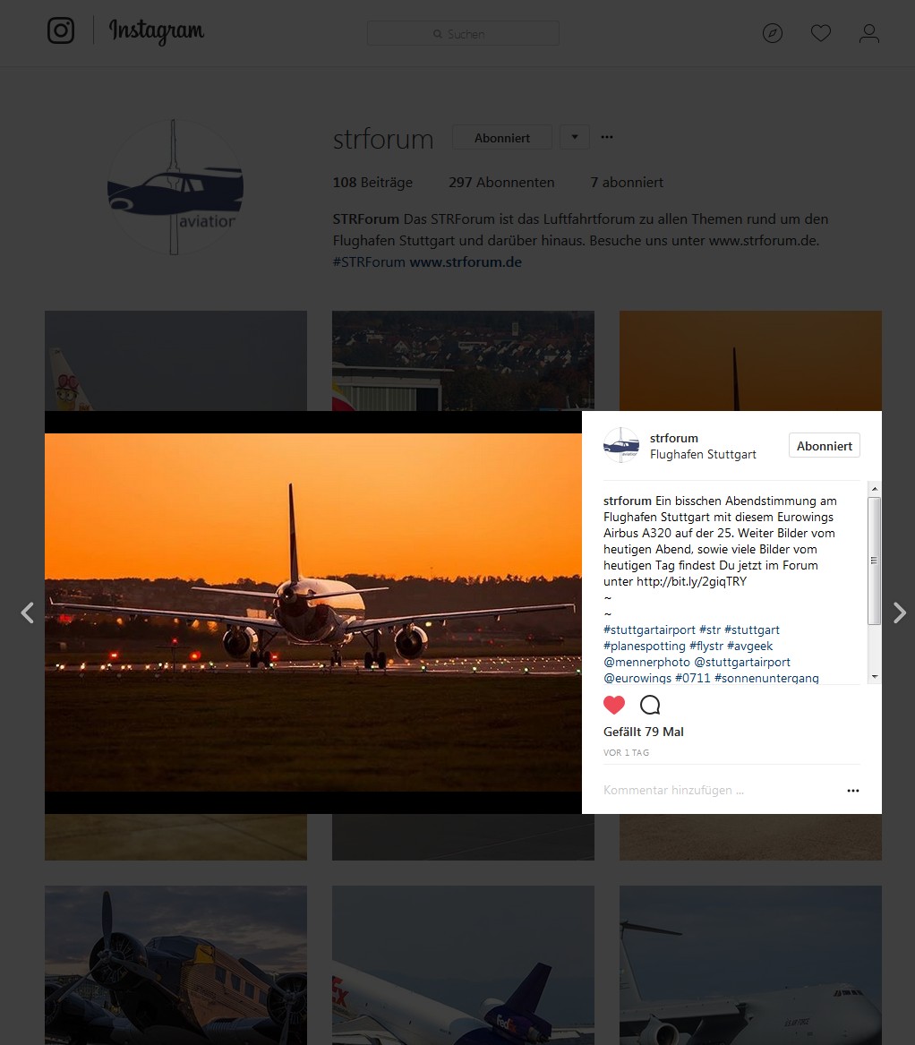Open profile options three-dots next to Abonniert

[x=606, y=137]
